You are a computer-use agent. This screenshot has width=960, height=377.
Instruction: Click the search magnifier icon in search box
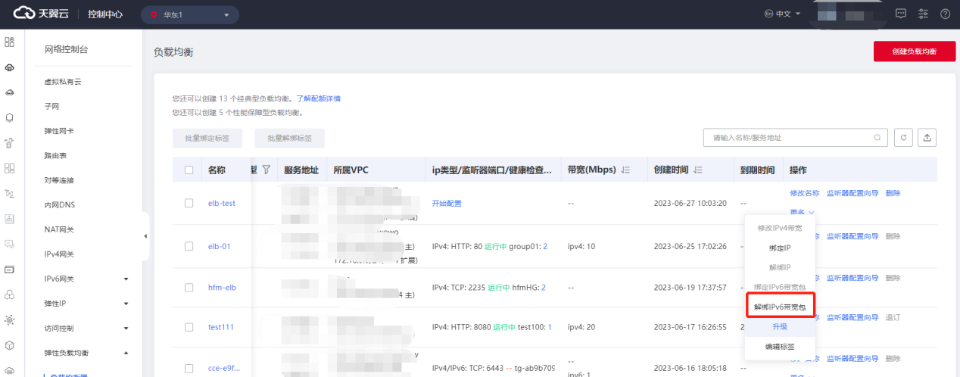click(x=877, y=138)
